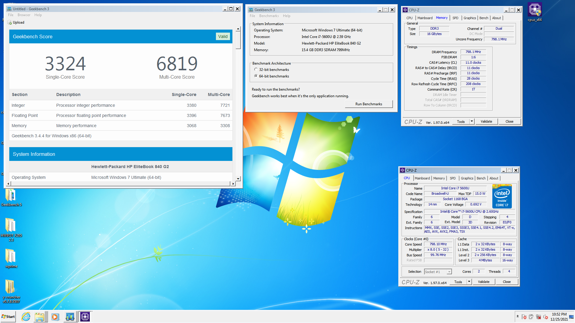Click the power/device tray icon

pyautogui.click(x=531, y=317)
